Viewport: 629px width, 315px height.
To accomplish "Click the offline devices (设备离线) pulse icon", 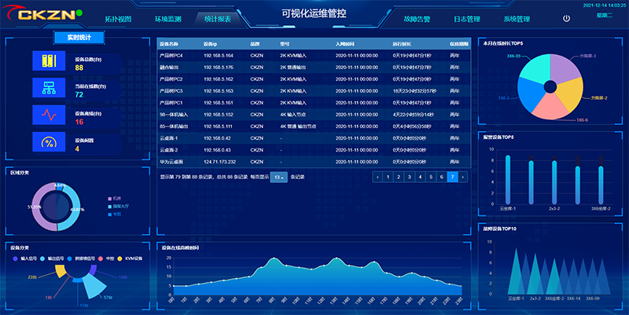I will [x=49, y=115].
